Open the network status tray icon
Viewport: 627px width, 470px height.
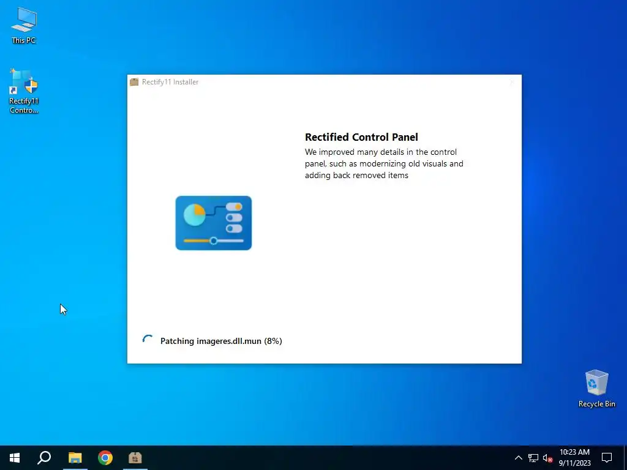533,458
